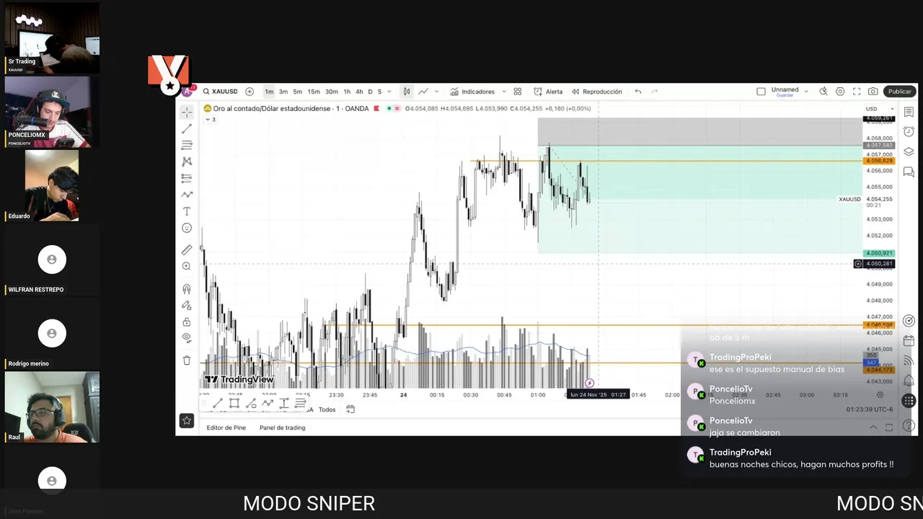Click the favorites toolbar rectangle tool

tap(234, 404)
